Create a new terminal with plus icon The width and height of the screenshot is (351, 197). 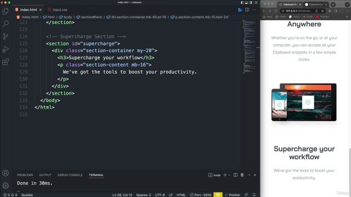click(225, 175)
